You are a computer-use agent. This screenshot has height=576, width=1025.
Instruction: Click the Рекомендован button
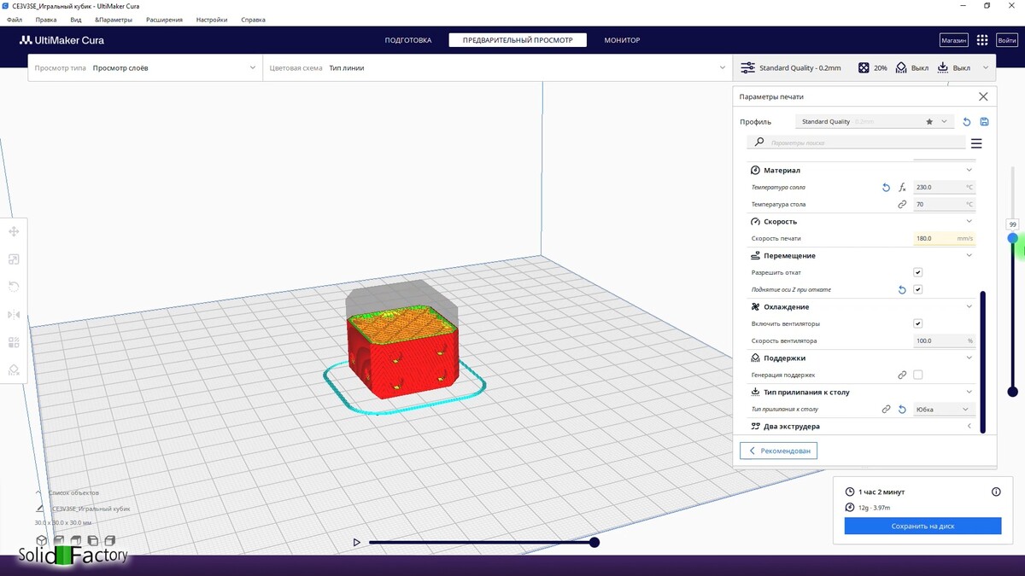coord(778,450)
